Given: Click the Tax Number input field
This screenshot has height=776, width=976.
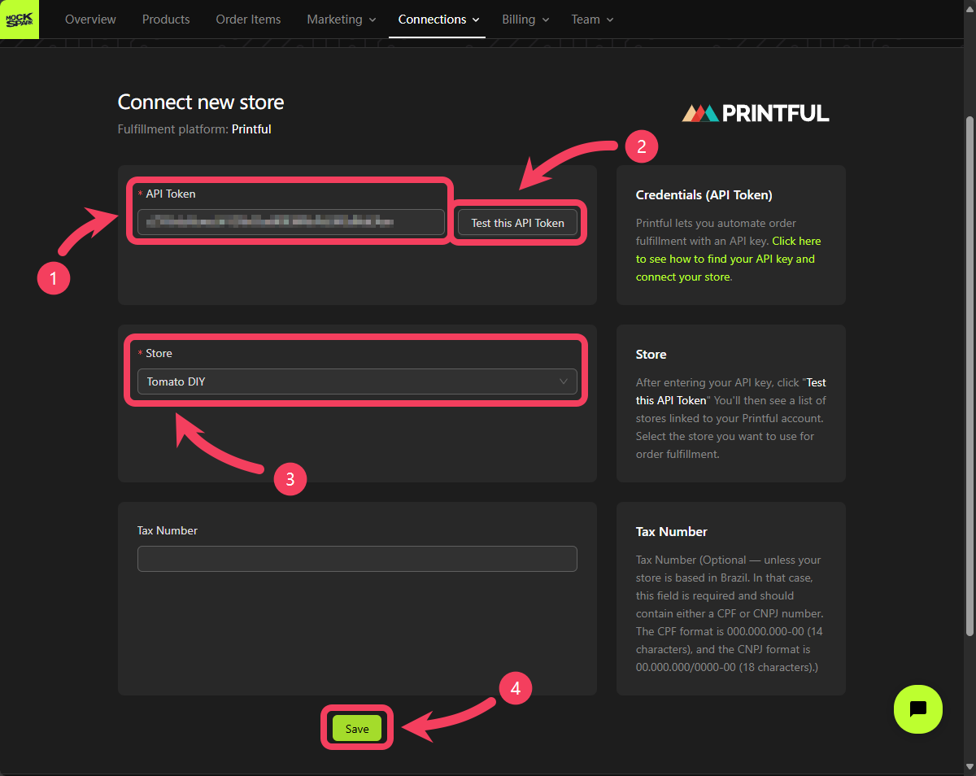Looking at the screenshot, I should (357, 559).
